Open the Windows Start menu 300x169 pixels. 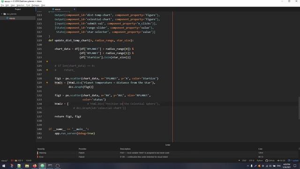coord(4,166)
